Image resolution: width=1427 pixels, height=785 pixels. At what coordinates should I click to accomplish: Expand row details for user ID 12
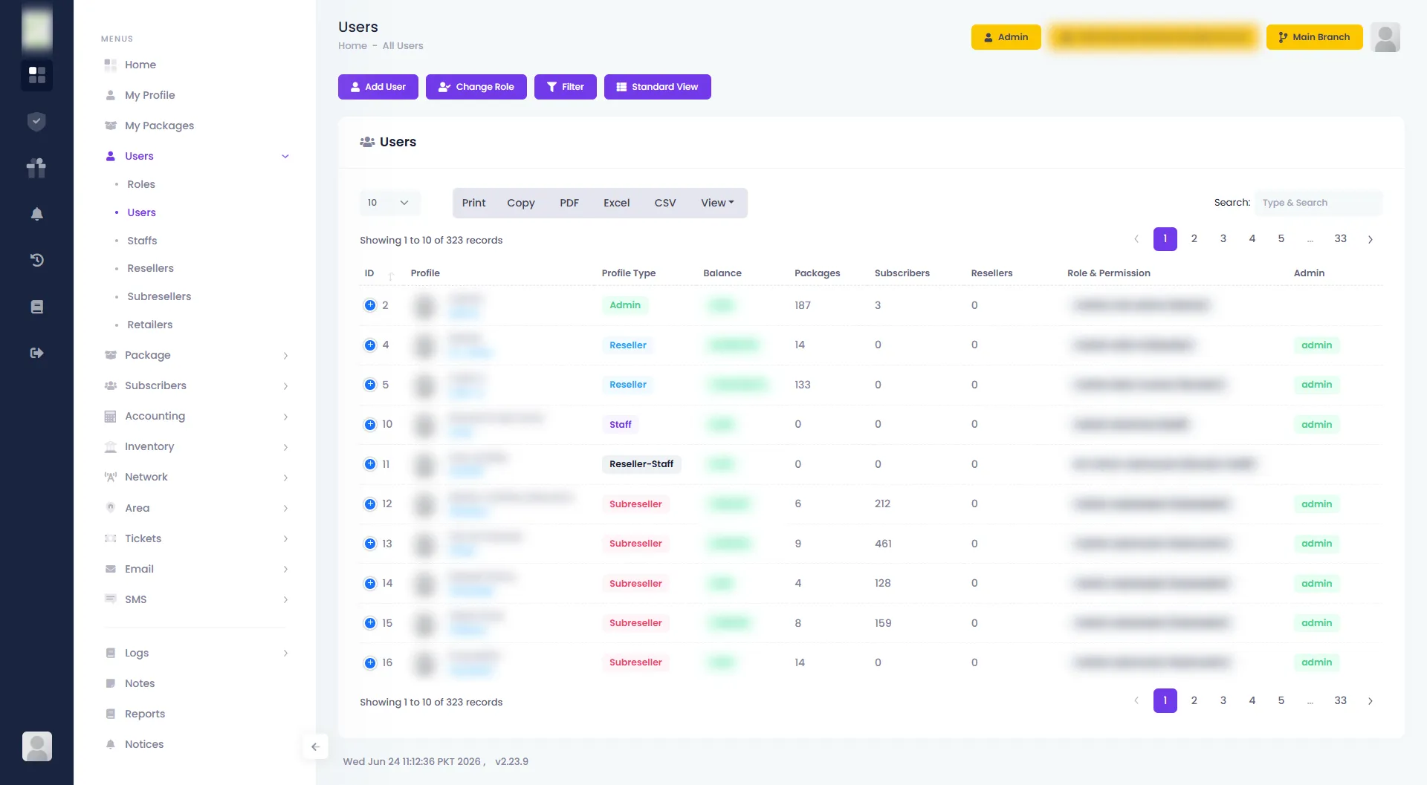point(370,504)
